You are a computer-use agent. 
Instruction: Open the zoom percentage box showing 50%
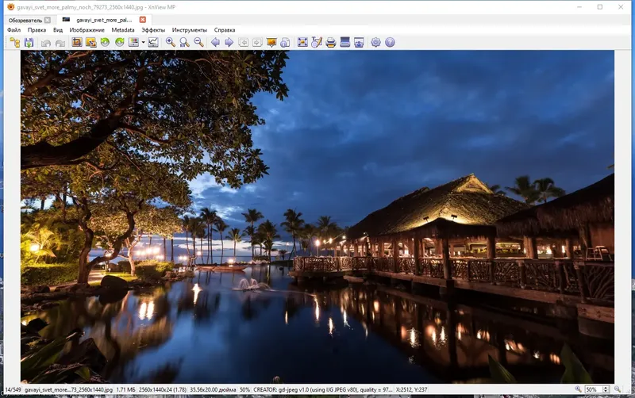click(592, 390)
